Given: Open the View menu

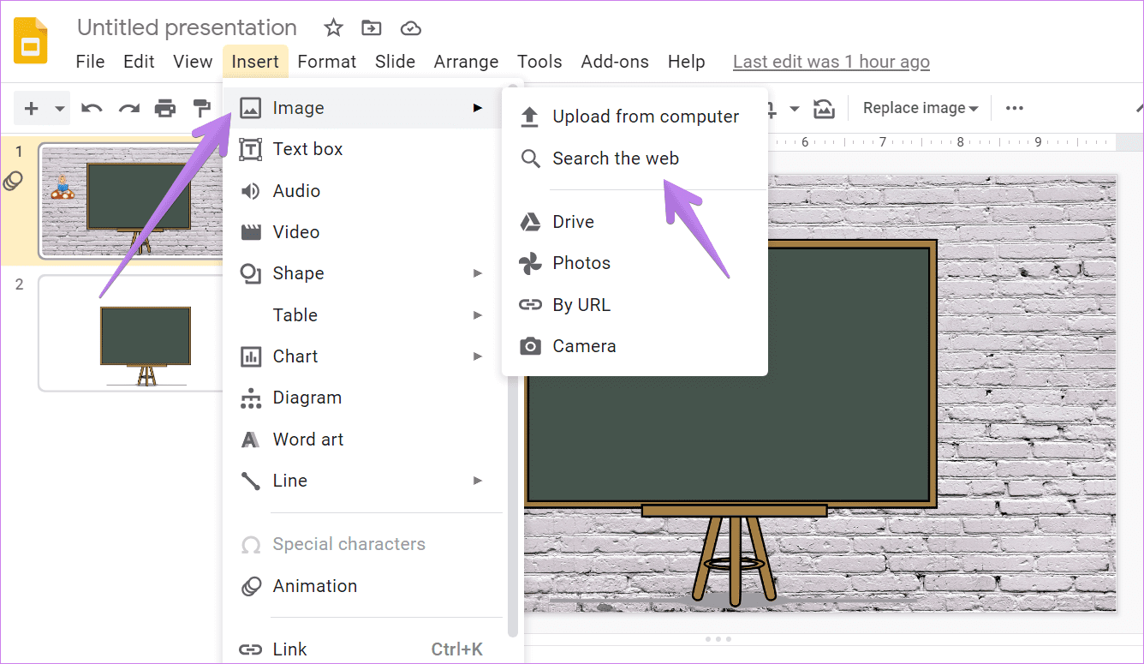Looking at the screenshot, I should click(x=193, y=62).
